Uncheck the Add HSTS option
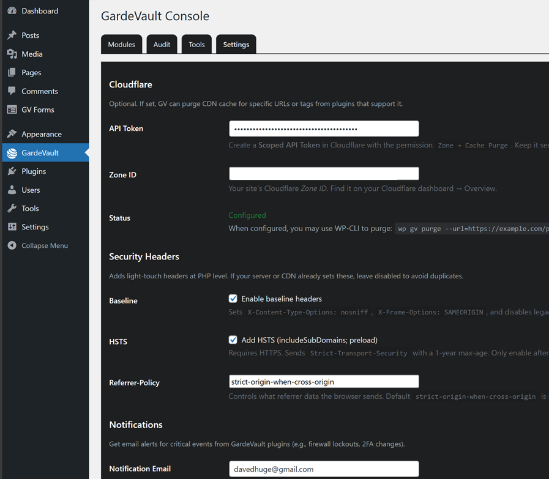Screen dimensions: 549x479 (233, 340)
